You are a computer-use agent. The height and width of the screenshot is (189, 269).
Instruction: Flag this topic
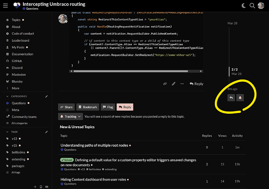tap(108, 107)
